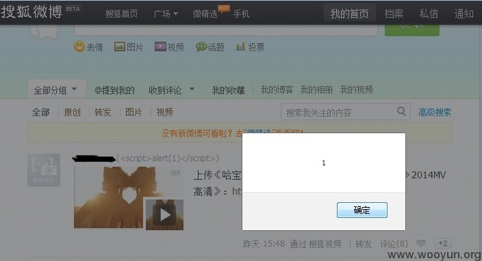This screenshot has width=482, height=261.
Task: Click the username with <script>alert(1)</script>
Action: point(145,159)
